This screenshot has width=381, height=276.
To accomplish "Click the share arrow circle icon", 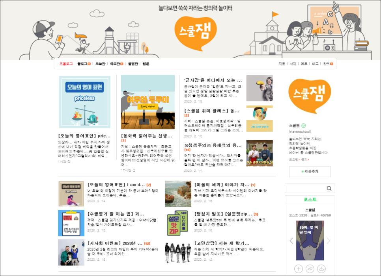I will [x=310, y=269].
